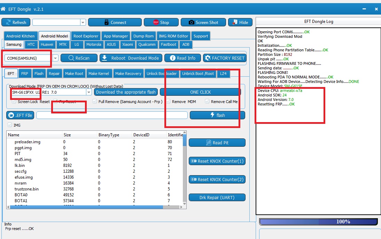
Task: Select the MTK tab
Action: tap(63, 44)
